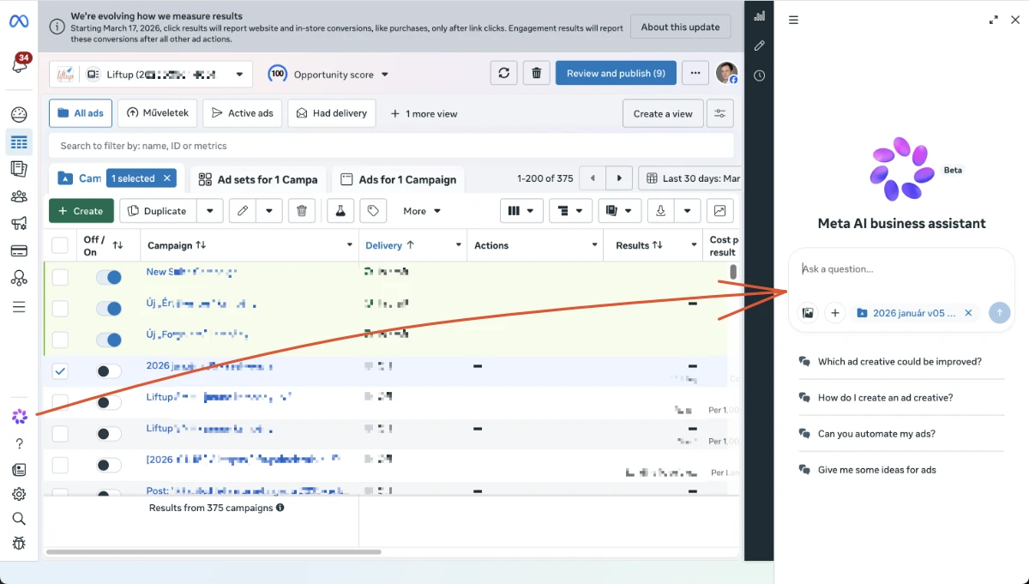Click the Ask a question input field
This screenshot has height=584, width=1029.
[900, 269]
